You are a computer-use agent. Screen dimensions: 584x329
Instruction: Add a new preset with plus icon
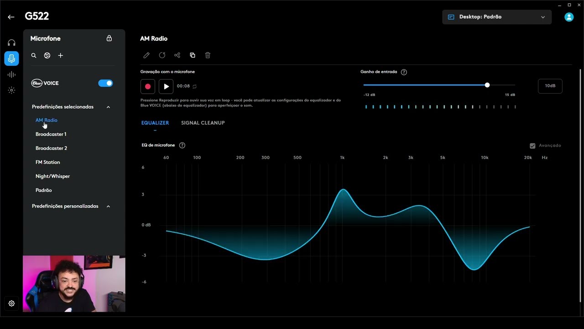[x=60, y=55]
